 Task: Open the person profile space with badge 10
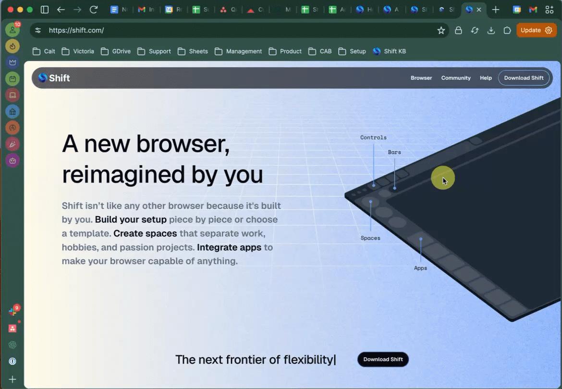tap(12, 30)
